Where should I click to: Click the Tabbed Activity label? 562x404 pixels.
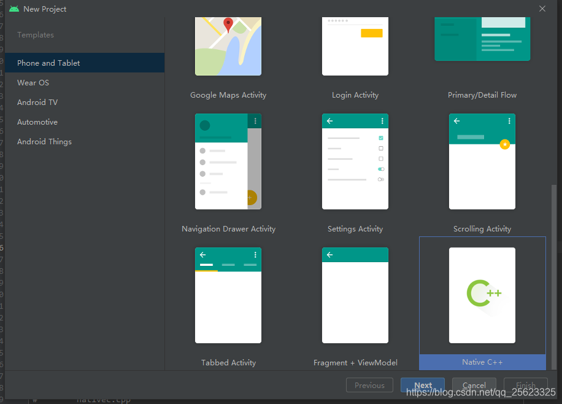point(228,363)
